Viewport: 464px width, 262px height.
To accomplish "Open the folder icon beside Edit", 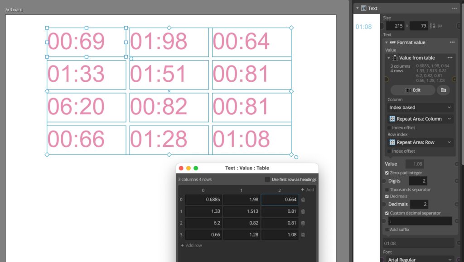I will (x=443, y=90).
